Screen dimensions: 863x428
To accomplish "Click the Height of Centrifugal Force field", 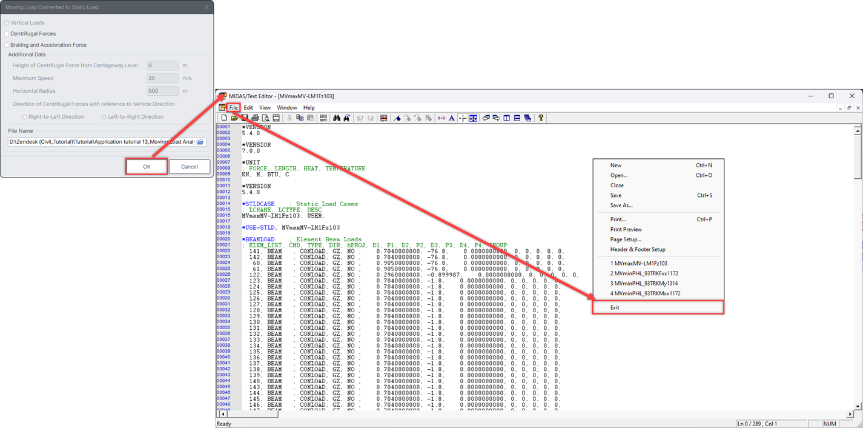I will (x=162, y=65).
